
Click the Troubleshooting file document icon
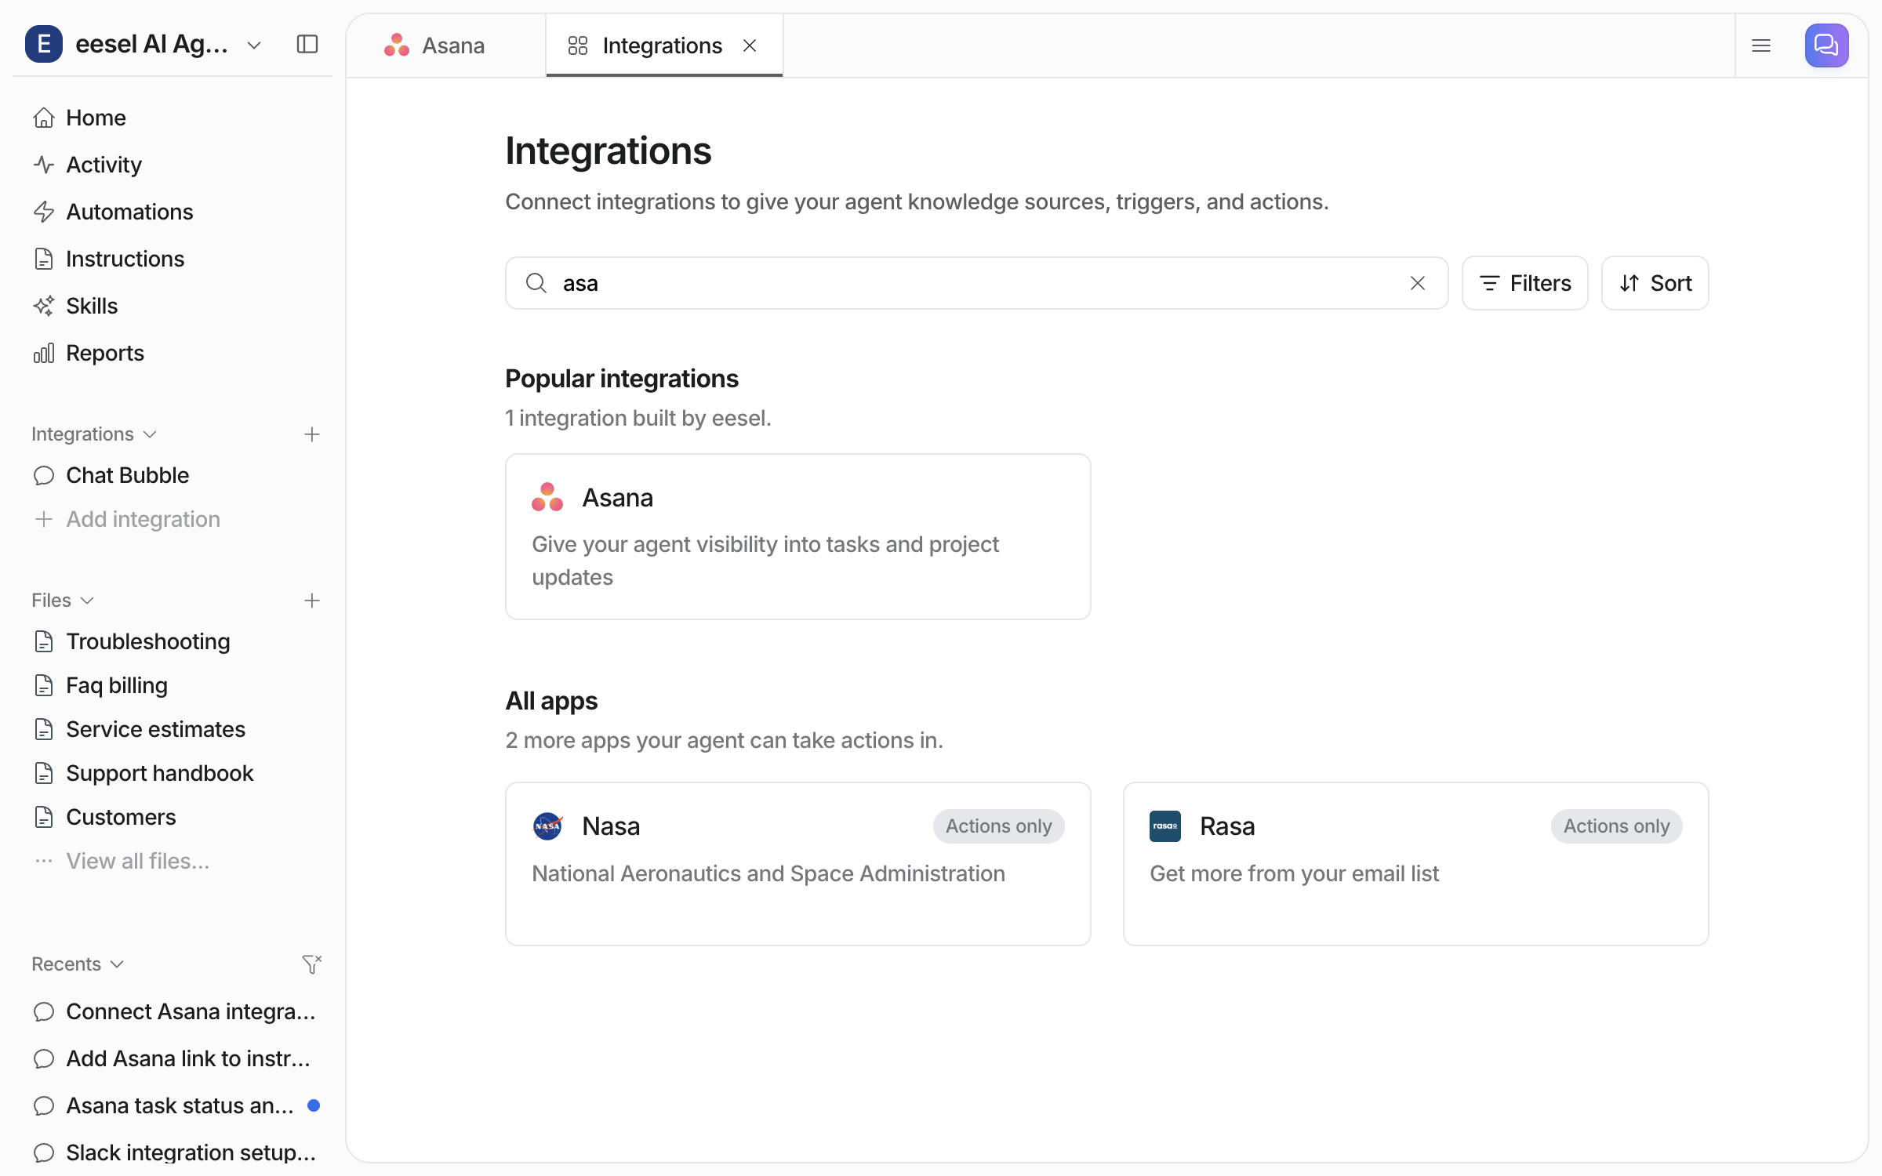coord(44,641)
